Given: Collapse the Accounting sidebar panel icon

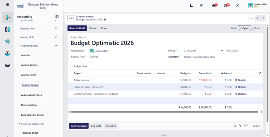Looking at the screenshot, I should click(x=57, y=17).
